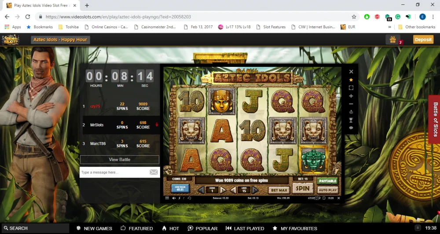Open the Bookmarks star shortcut
The image size is (440, 234).
[x=40, y=27]
